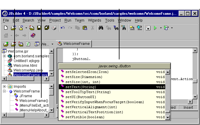This screenshot has height=125, width=200.
Task: Open the Reopen file dropdown arrow
Action: pyautogui.click(x=26, y=28)
